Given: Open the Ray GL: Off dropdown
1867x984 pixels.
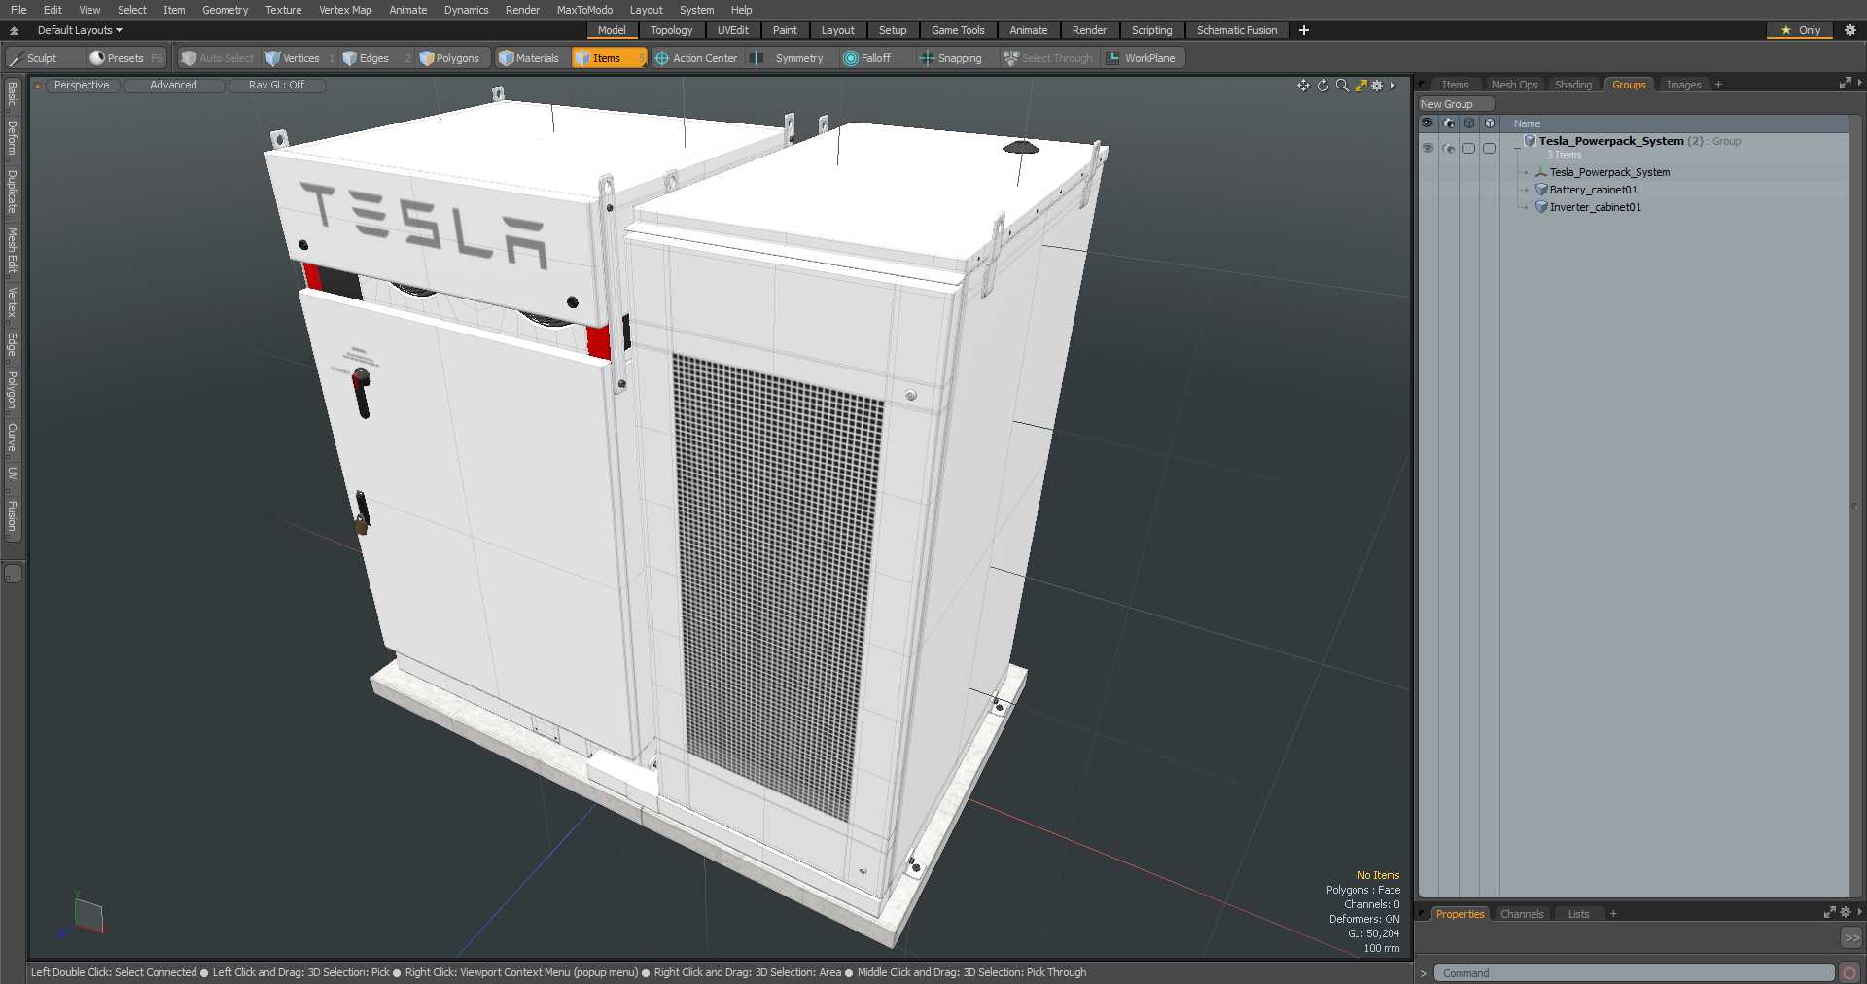Looking at the screenshot, I should pos(276,86).
